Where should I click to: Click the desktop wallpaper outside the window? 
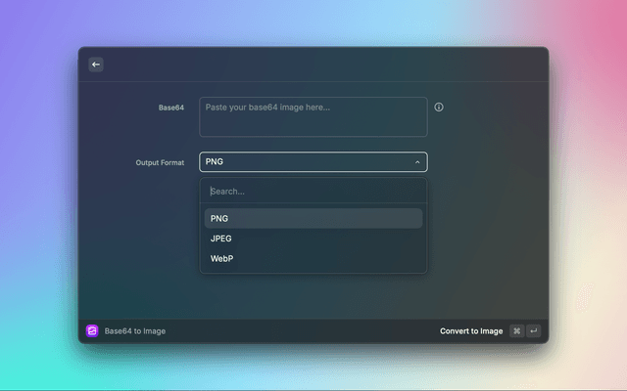coord(39,195)
